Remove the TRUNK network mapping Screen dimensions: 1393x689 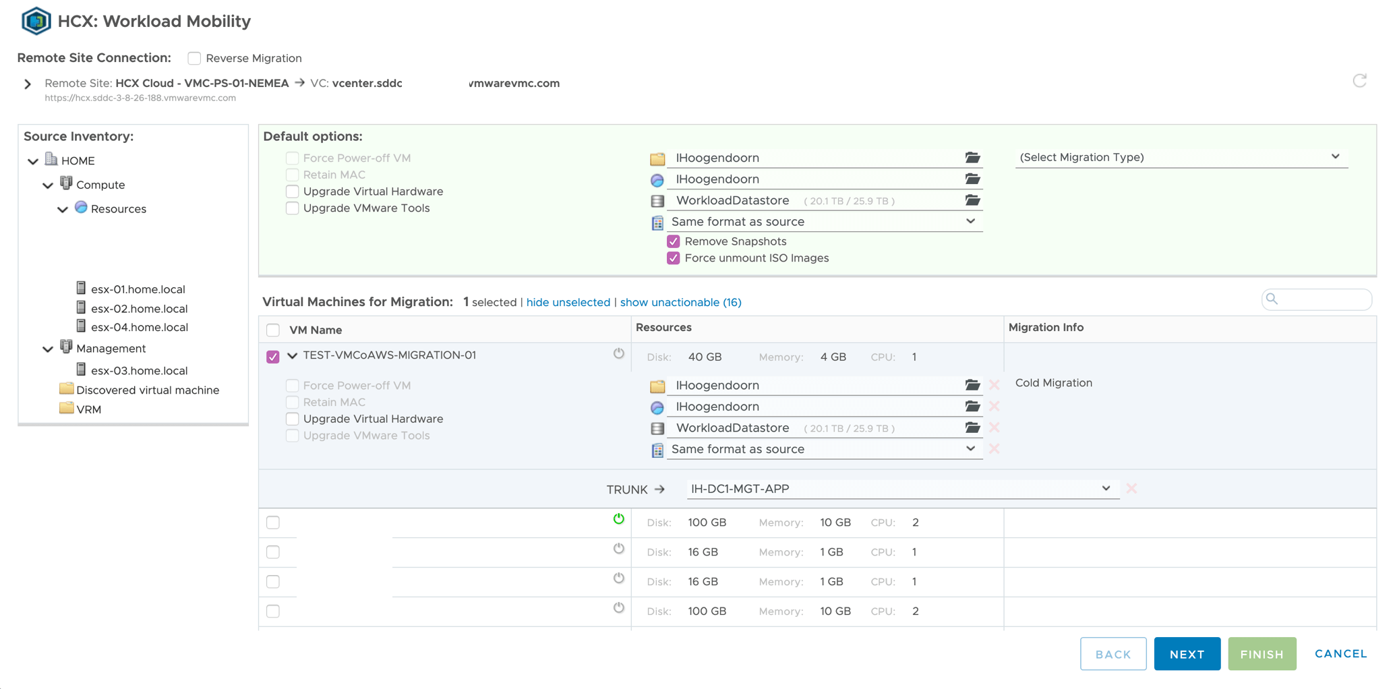click(x=1131, y=489)
